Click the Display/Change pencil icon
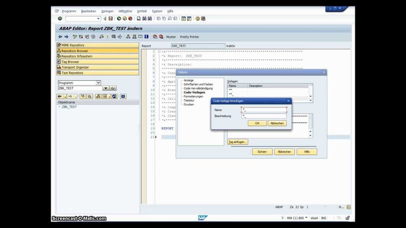This screenshot has height=228, width=406. [75, 37]
